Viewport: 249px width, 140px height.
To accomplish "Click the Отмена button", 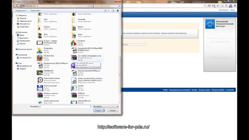I will point(112,110).
